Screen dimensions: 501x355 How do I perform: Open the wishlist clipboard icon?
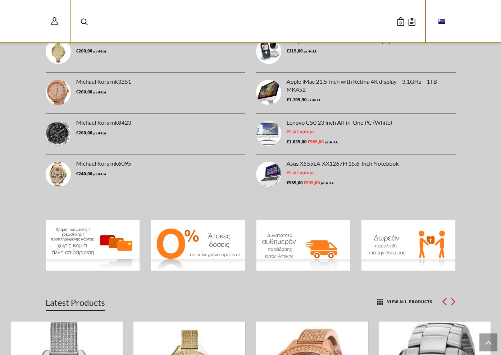412,22
